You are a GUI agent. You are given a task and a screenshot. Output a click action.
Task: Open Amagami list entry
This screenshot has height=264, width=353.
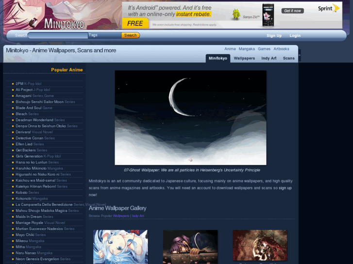click(24, 96)
